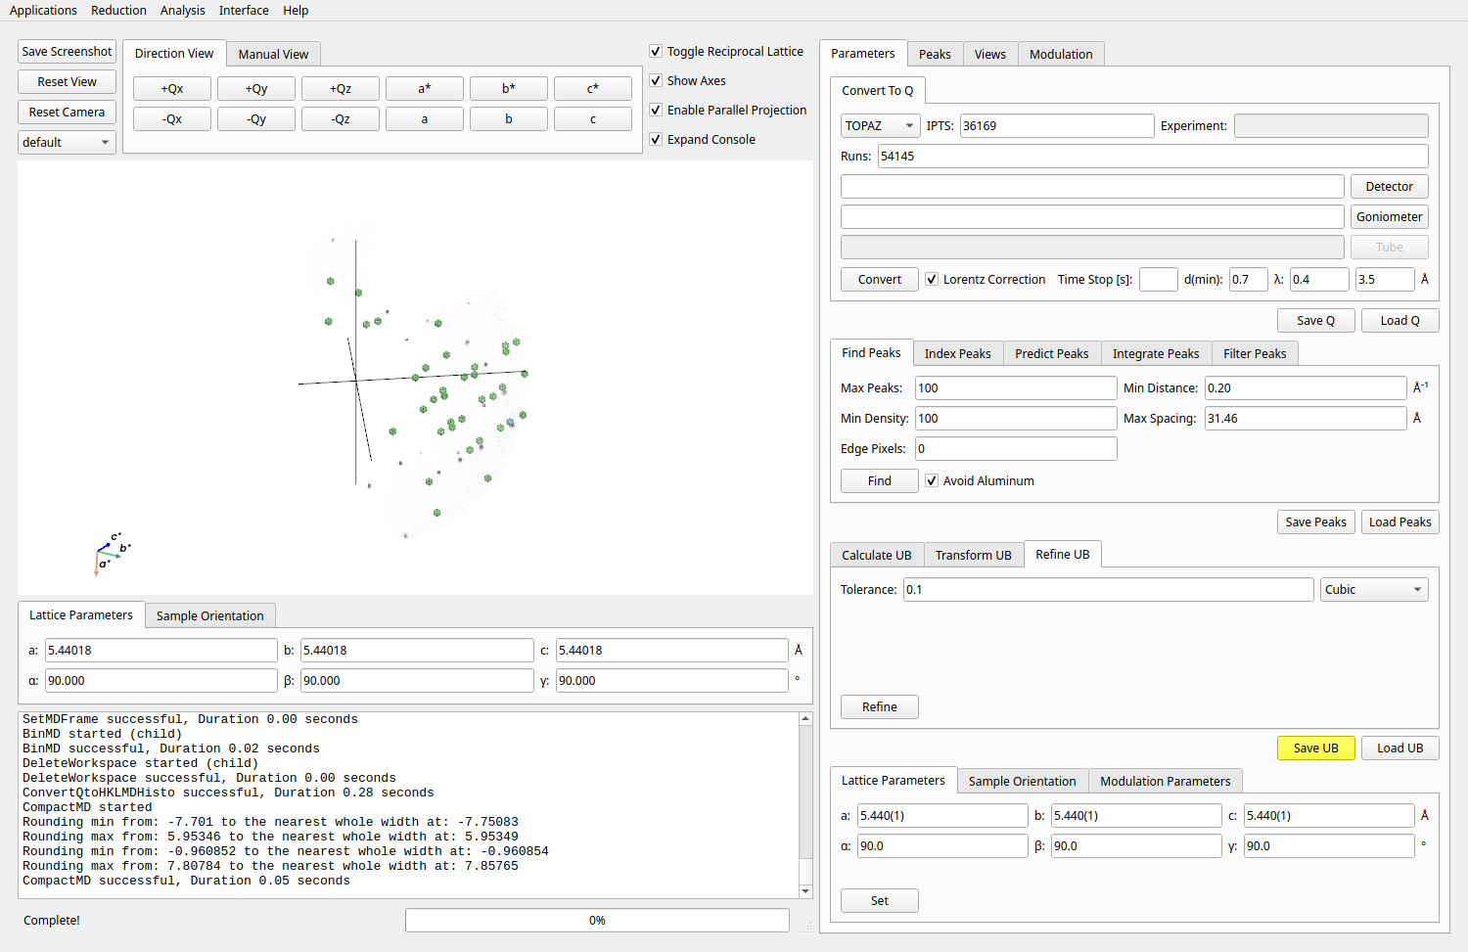Switch to the Transform UB tab

coord(974,555)
